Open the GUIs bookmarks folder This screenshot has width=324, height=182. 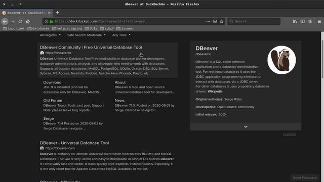pyautogui.click(x=91, y=28)
